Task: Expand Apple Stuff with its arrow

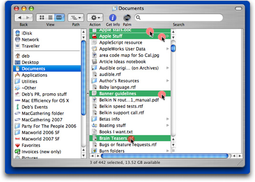Action: pos(168,36)
